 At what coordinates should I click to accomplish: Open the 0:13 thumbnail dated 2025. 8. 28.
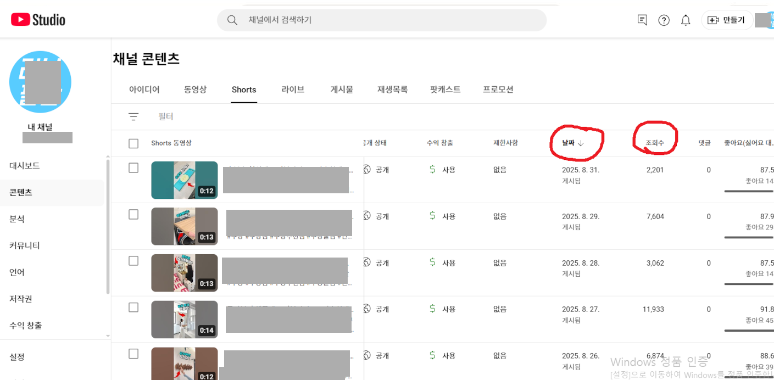click(x=185, y=273)
